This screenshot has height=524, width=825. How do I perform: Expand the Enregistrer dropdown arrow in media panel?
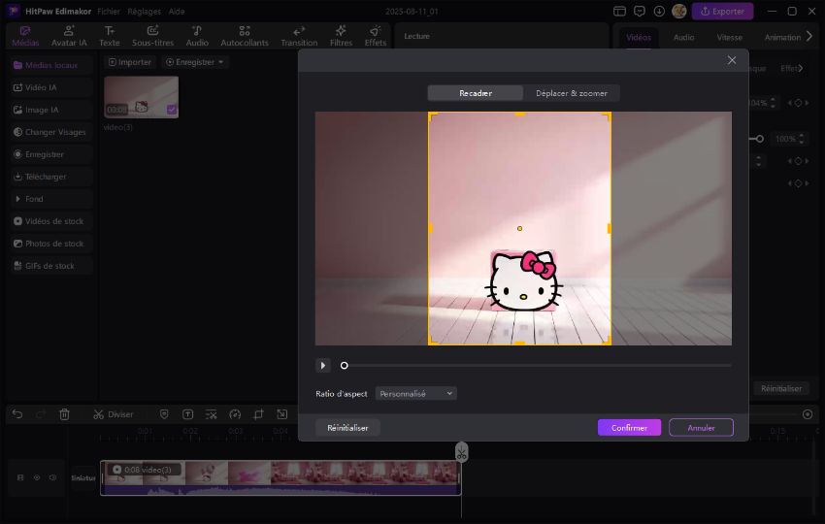click(221, 62)
